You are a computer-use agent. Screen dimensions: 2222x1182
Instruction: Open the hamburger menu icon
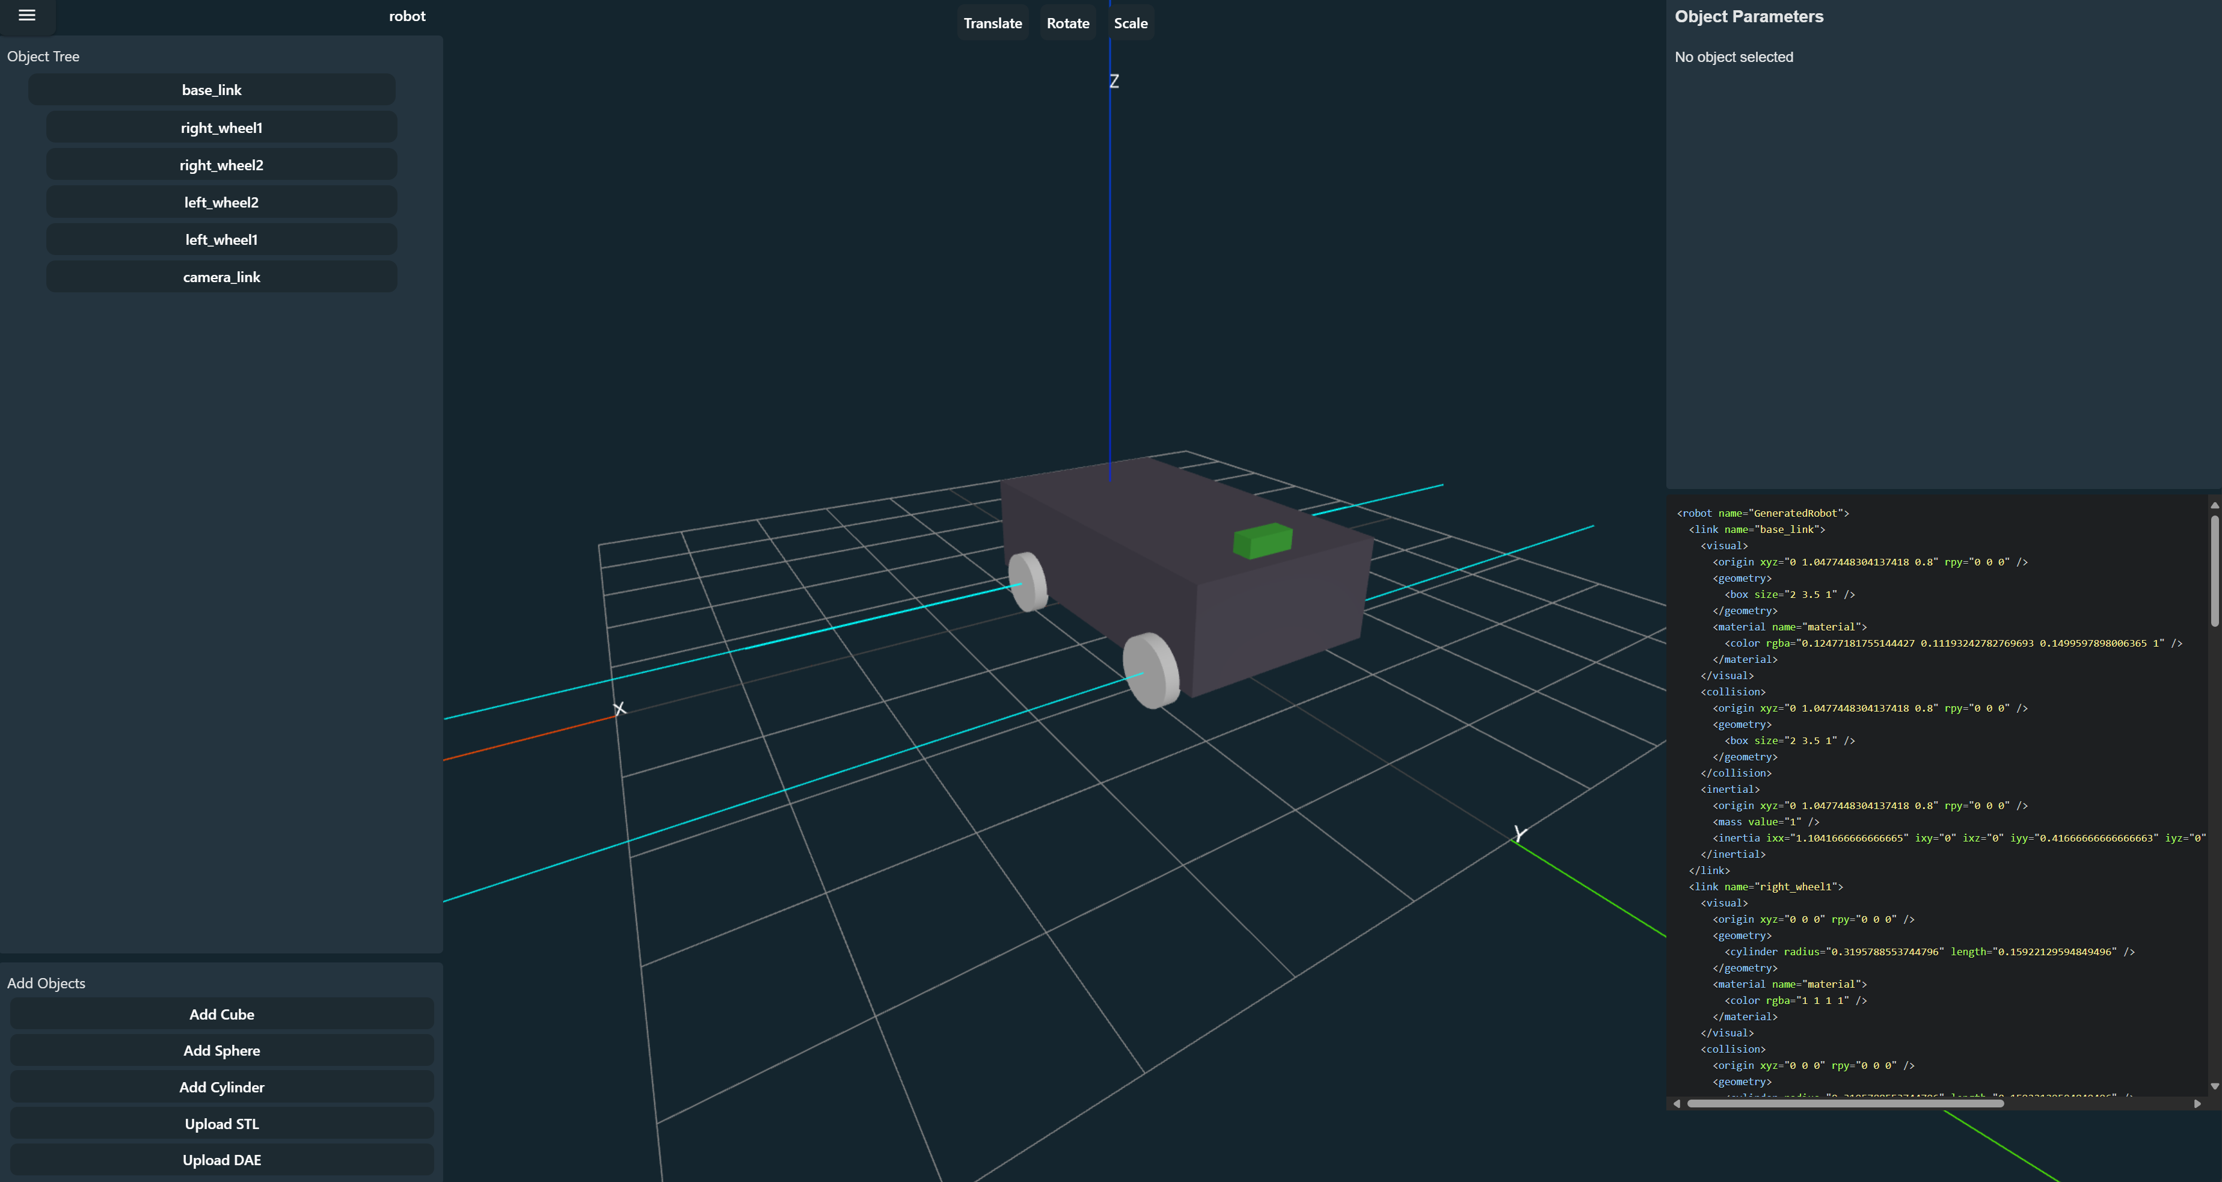26,16
